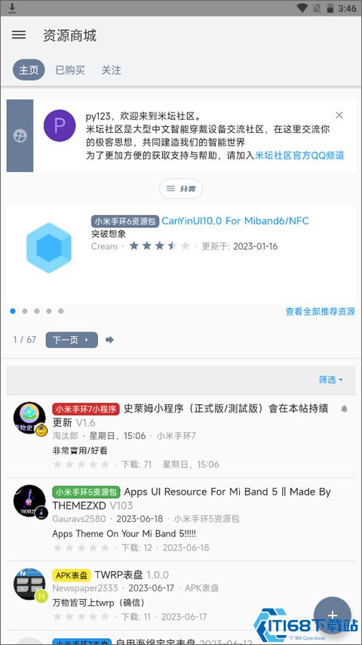
Task: Tap the blue hexagon resource icon
Action: point(49,248)
